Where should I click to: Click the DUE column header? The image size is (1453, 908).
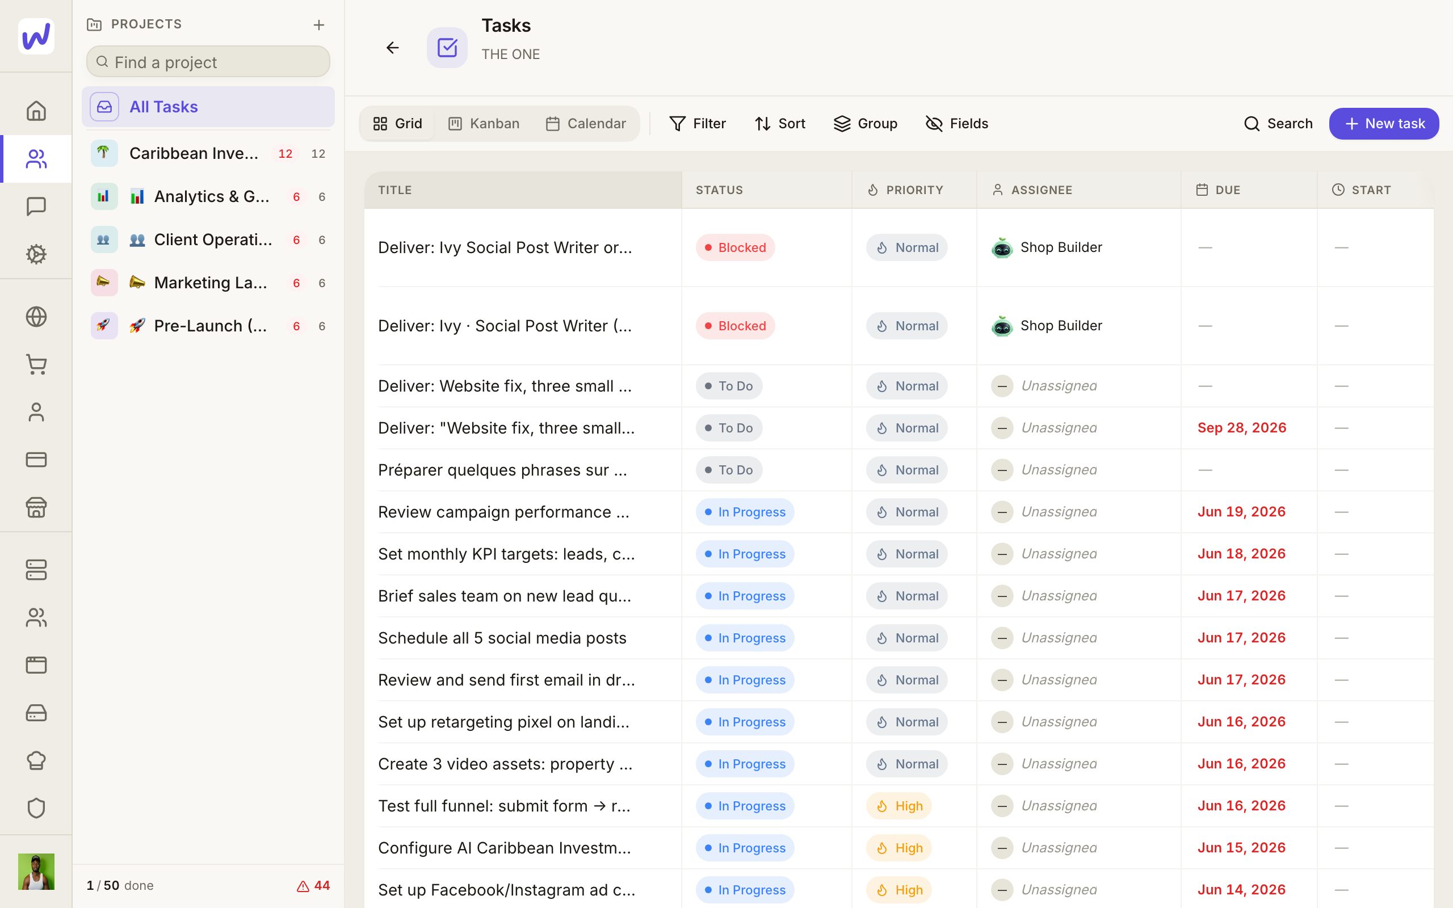point(1249,190)
